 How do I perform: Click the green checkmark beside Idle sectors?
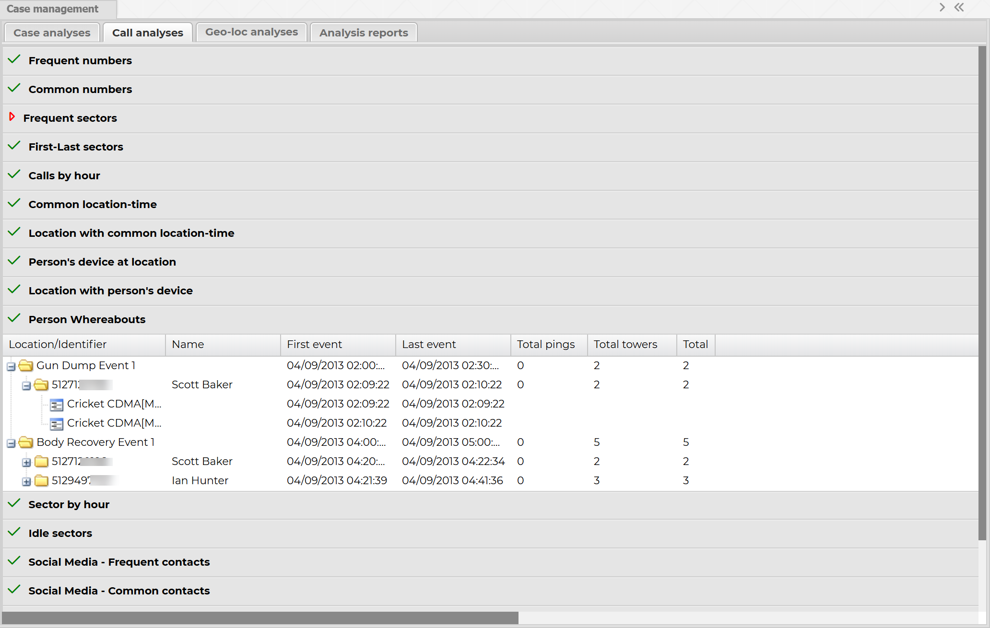point(14,532)
